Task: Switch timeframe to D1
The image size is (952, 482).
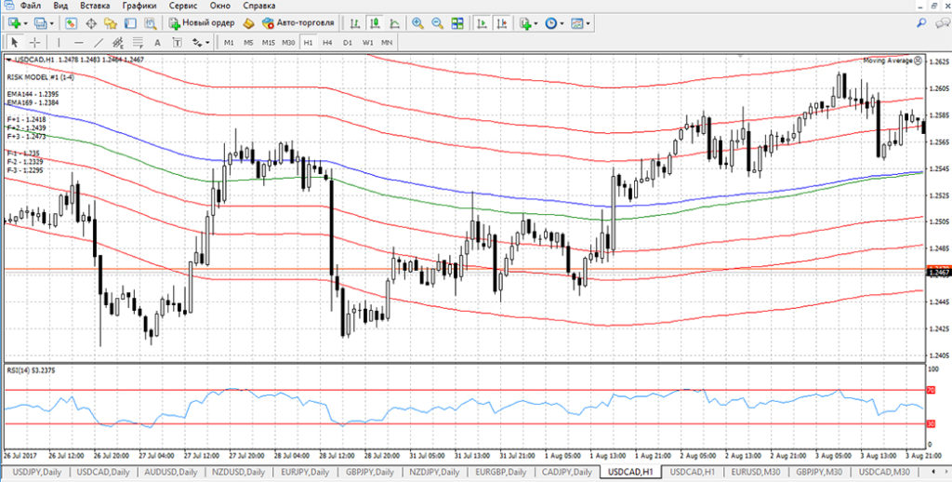Action: 348,43
